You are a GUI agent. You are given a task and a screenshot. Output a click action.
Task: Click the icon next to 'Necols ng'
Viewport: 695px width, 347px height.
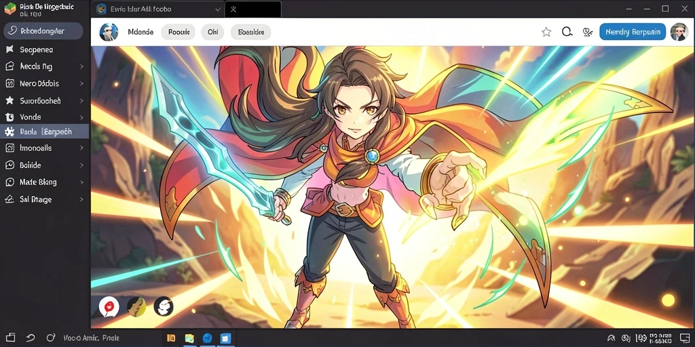[10, 66]
